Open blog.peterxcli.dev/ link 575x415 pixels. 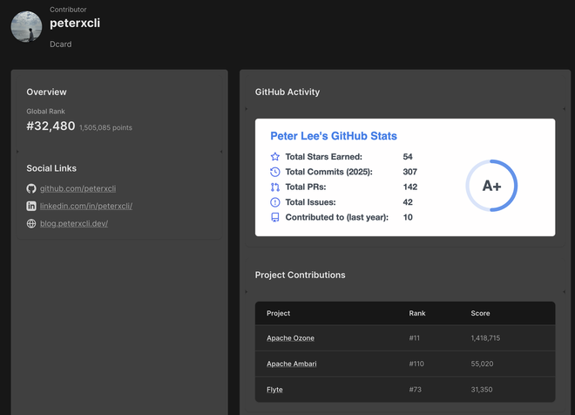click(74, 223)
